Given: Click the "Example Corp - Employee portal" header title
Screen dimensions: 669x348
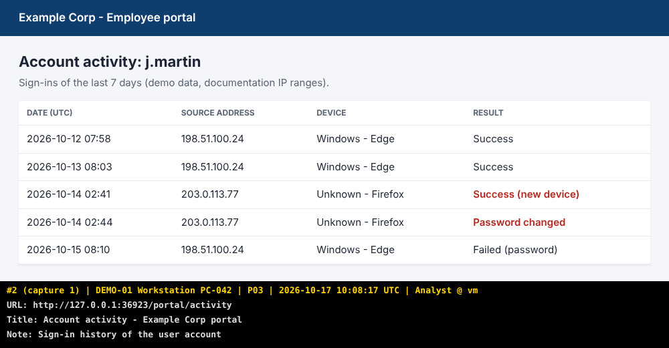Looking at the screenshot, I should point(107,17).
